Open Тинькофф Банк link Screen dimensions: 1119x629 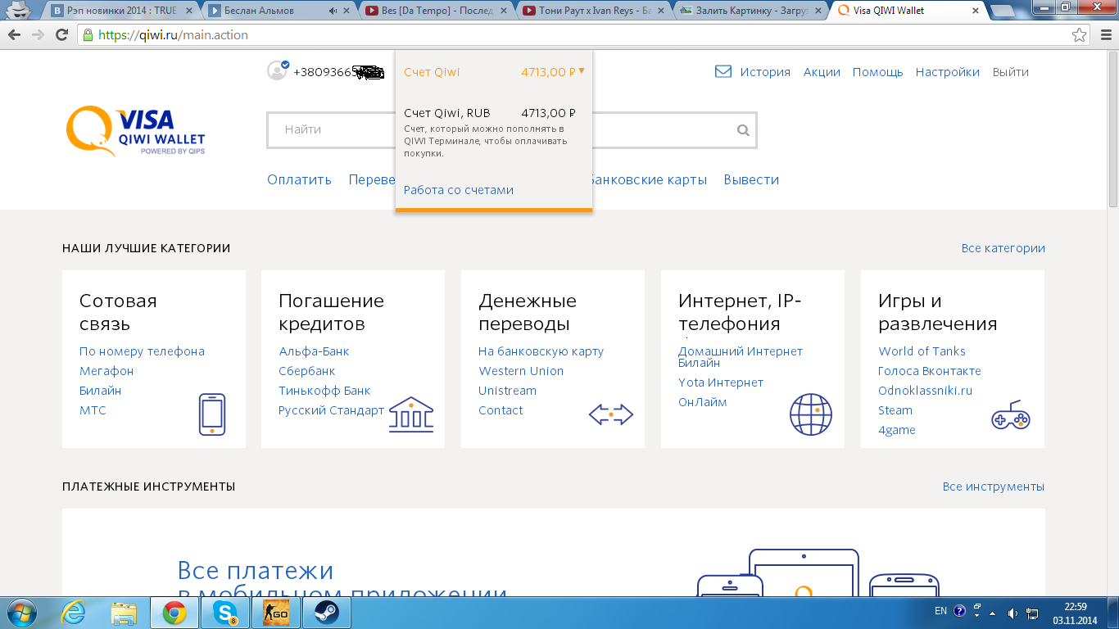pos(324,391)
